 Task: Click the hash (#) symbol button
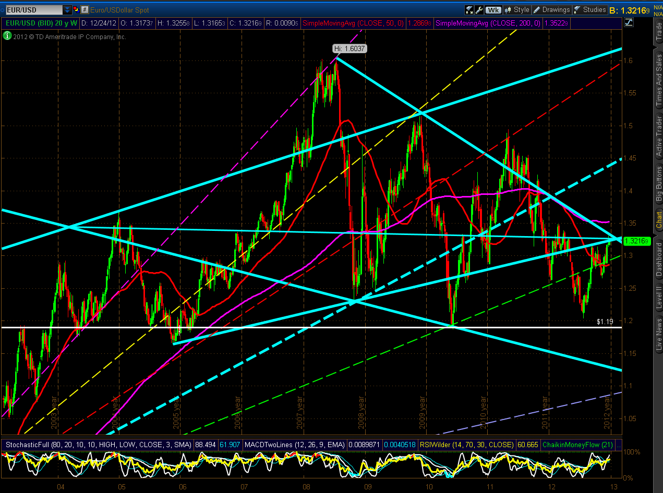85,10
